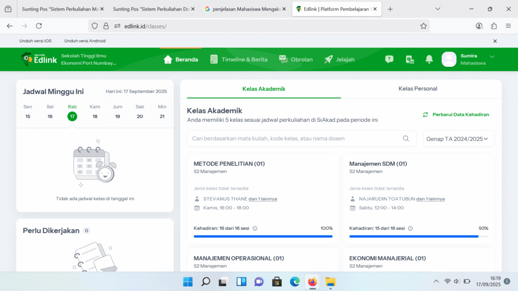Open the Timeline & Berita menu
This screenshot has height=291, width=518.
(x=239, y=59)
